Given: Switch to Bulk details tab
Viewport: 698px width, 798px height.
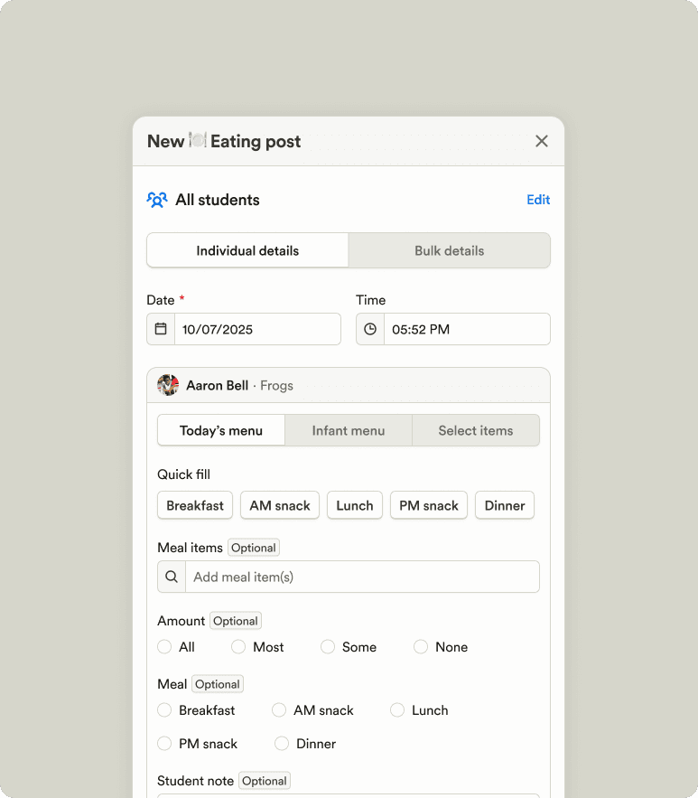Looking at the screenshot, I should [x=450, y=250].
